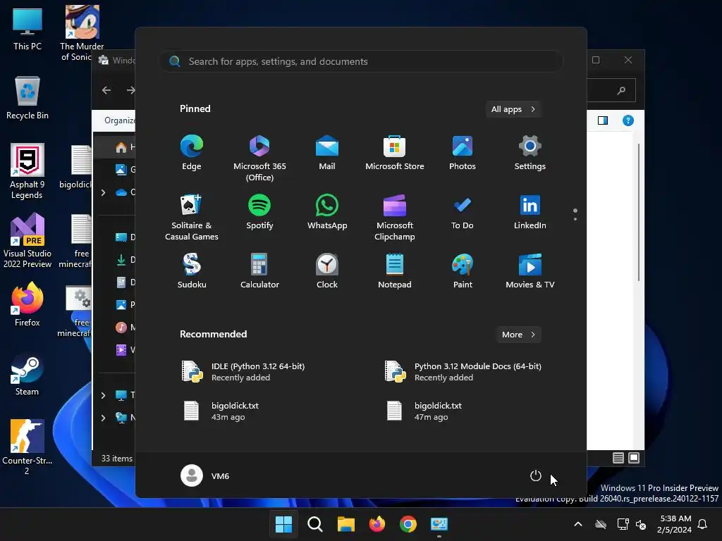Select The Murder of Sonic shortcut
Image resolution: width=722 pixels, height=541 pixels.
pyautogui.click(x=82, y=33)
